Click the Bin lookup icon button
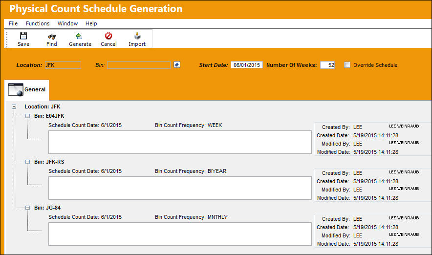 click(x=177, y=64)
